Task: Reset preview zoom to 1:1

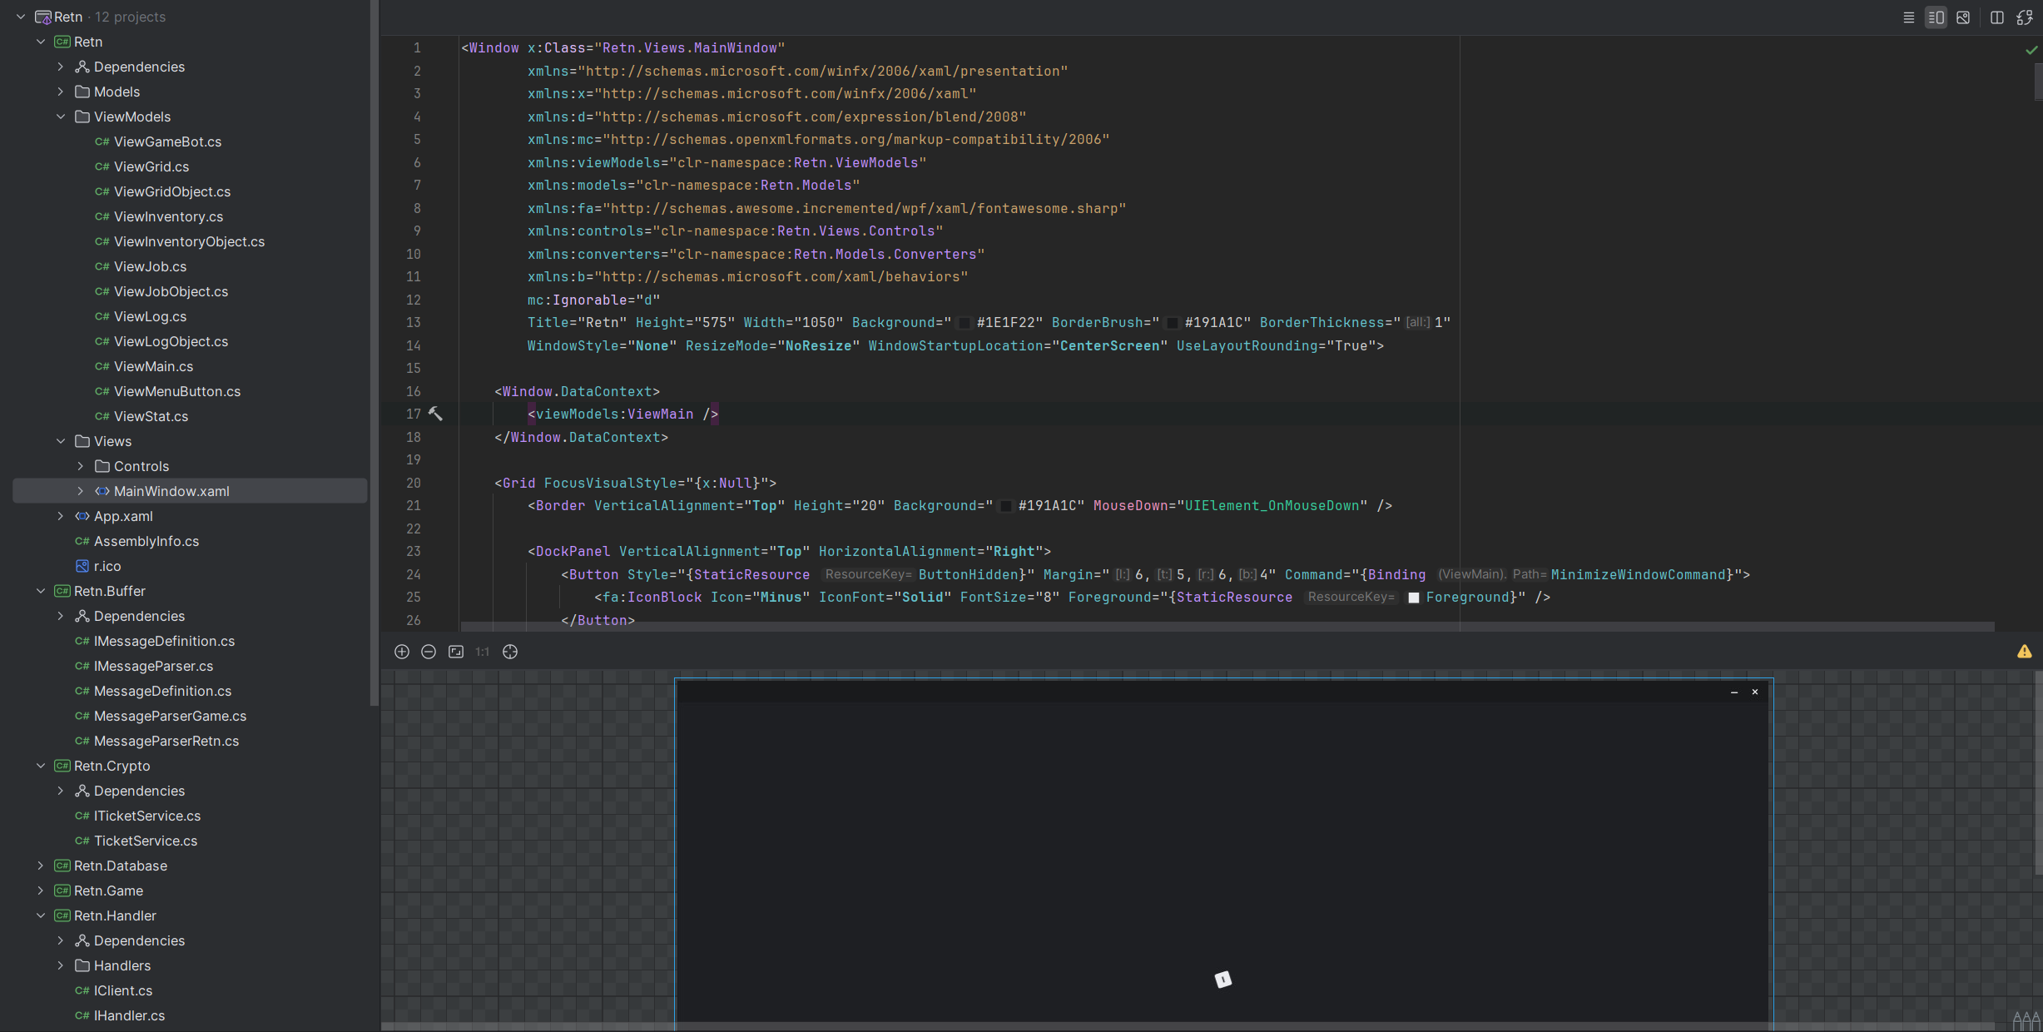Action: click(482, 652)
